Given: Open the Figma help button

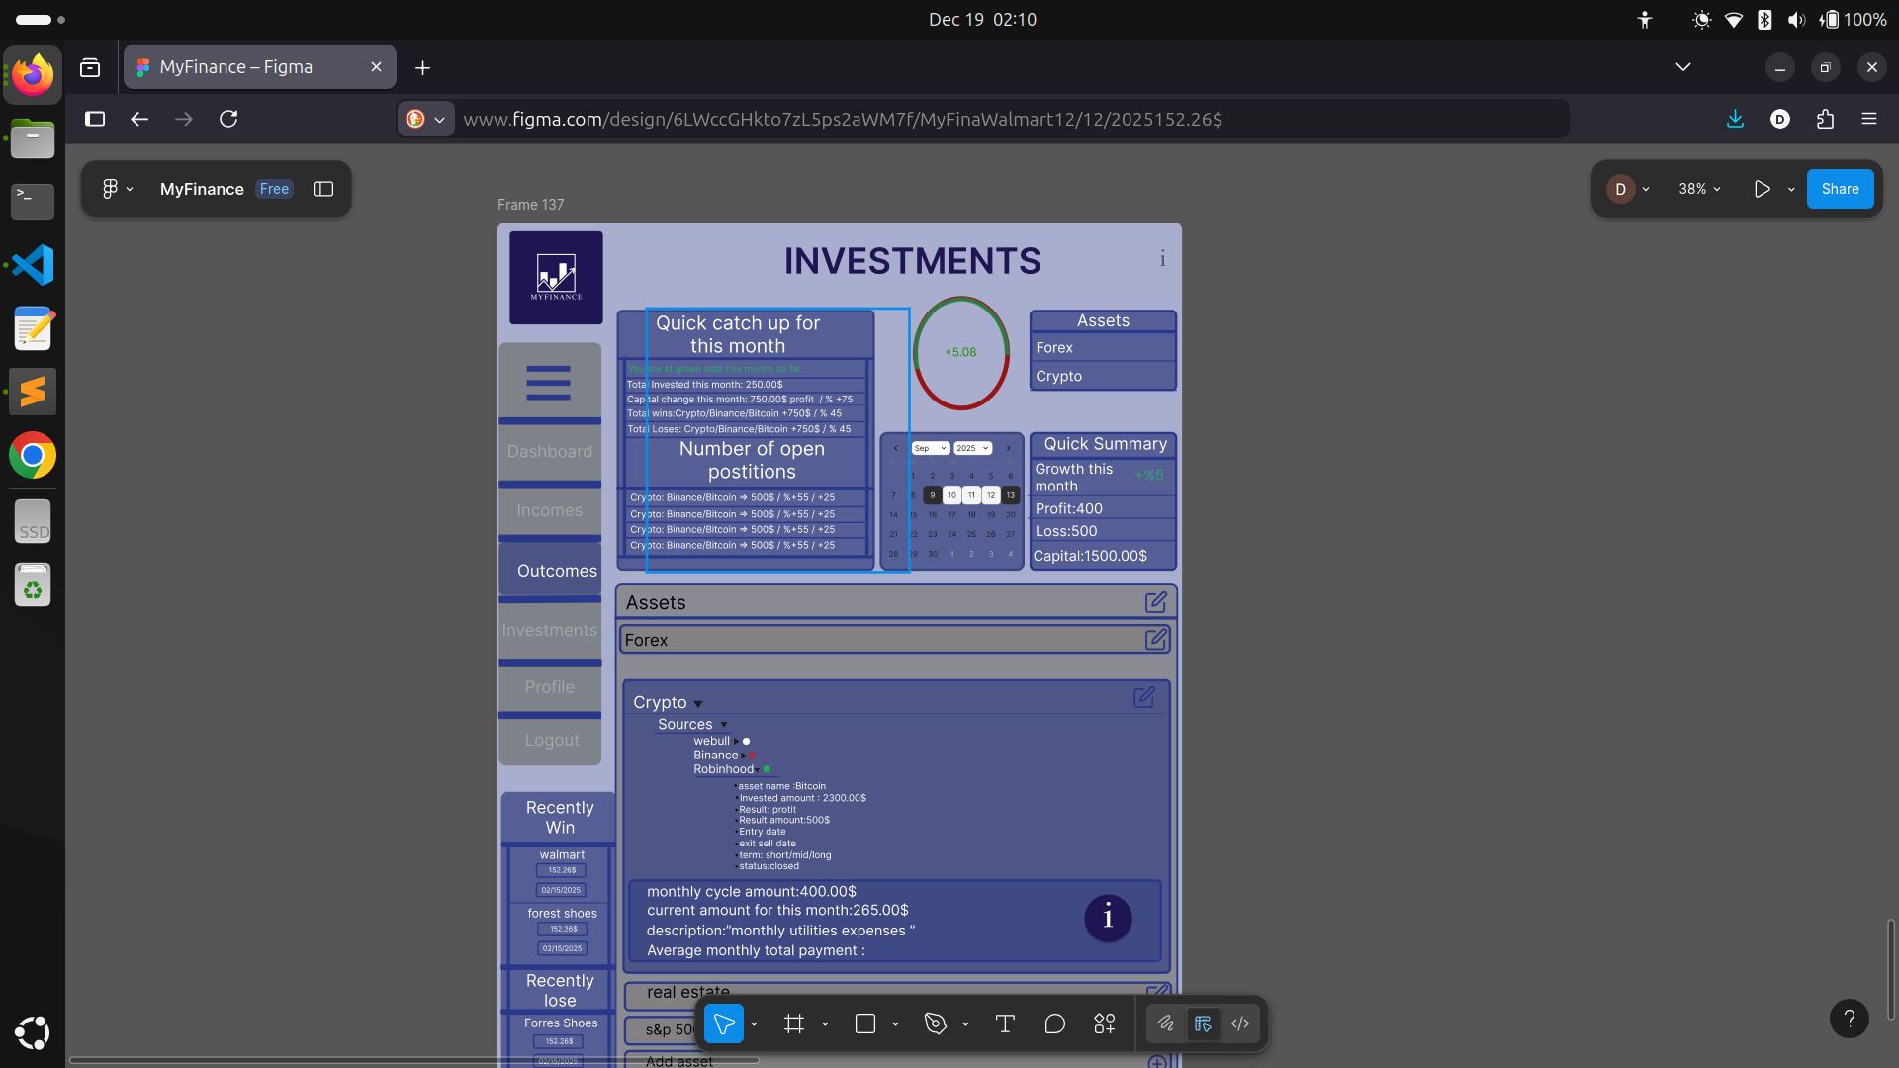Looking at the screenshot, I should point(1849,1019).
